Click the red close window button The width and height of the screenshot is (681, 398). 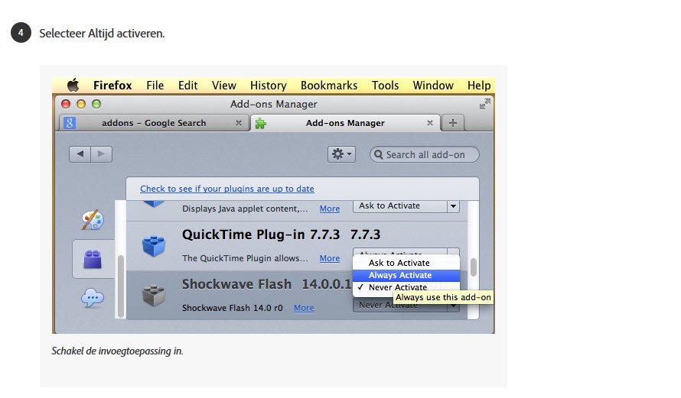click(66, 104)
